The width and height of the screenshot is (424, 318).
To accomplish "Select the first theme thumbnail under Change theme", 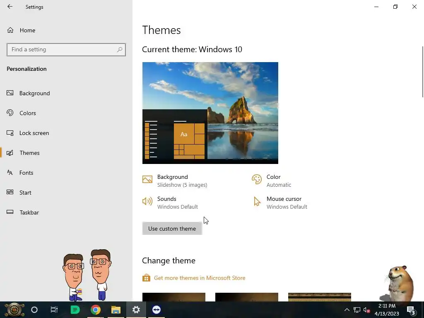I will point(174,297).
